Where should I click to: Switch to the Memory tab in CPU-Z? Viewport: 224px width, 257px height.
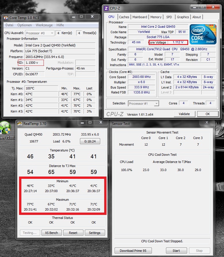tap(156, 17)
